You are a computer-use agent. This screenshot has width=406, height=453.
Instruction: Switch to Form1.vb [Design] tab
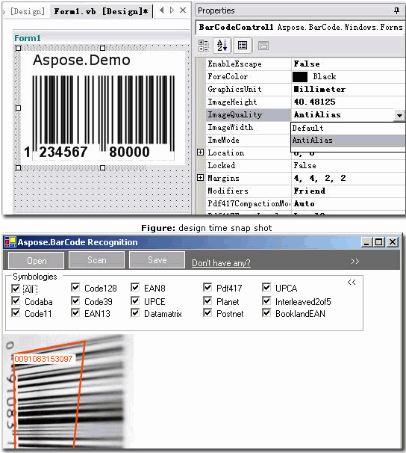point(101,11)
